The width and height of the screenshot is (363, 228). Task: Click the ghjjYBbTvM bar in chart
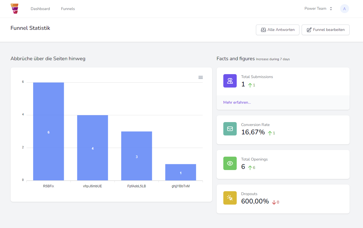[181, 172]
